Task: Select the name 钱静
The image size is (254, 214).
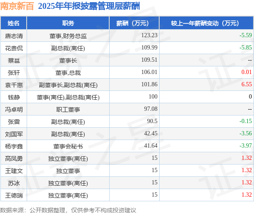Action: (x=14, y=97)
